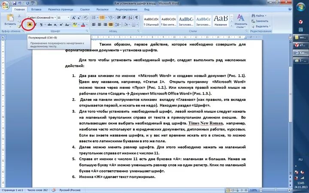Toggle show paragraph marks ¶
The width and height of the screenshot is (309, 193).
pos(136,18)
